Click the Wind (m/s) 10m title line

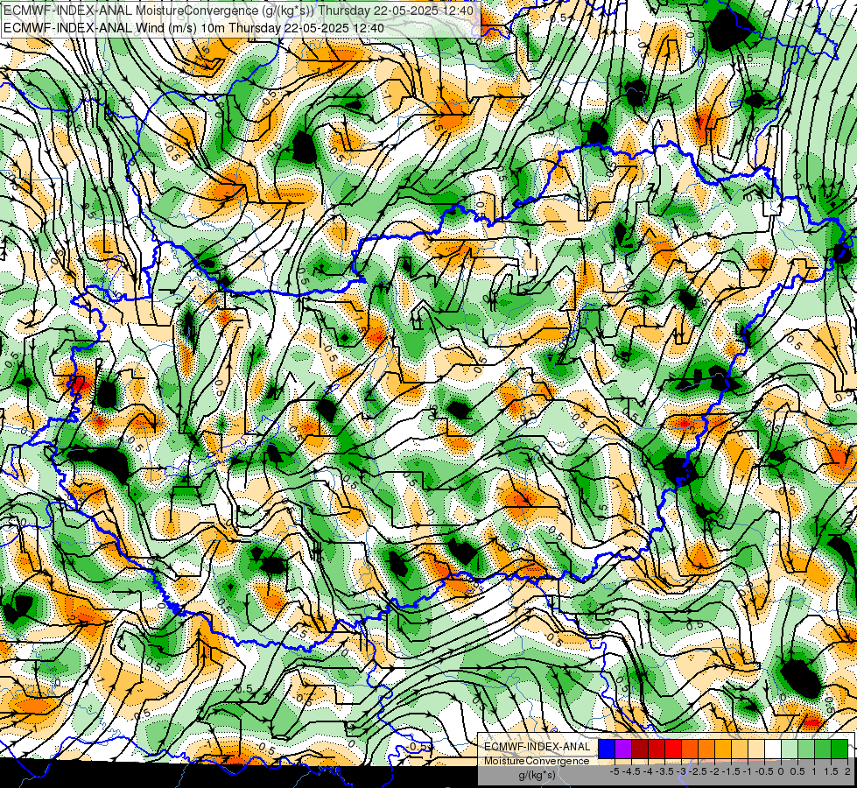pyautogui.click(x=194, y=28)
